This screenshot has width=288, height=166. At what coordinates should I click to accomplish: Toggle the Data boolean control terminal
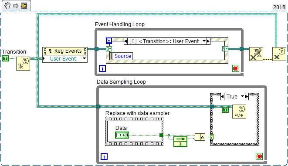[122, 135]
